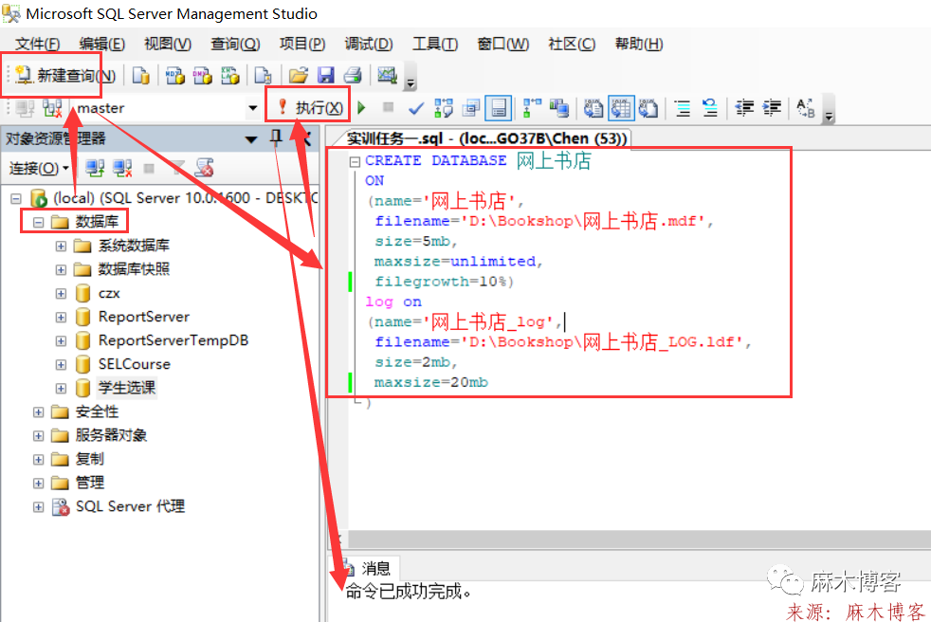The image size is (931, 622).
Task: Click the Object Explorer script-cancel icon
Action: point(204,169)
